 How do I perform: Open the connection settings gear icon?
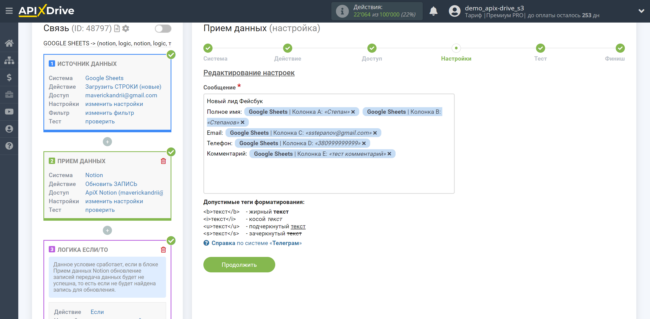pos(126,28)
